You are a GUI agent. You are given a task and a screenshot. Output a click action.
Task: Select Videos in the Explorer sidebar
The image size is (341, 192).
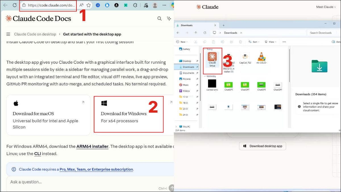[186, 91]
